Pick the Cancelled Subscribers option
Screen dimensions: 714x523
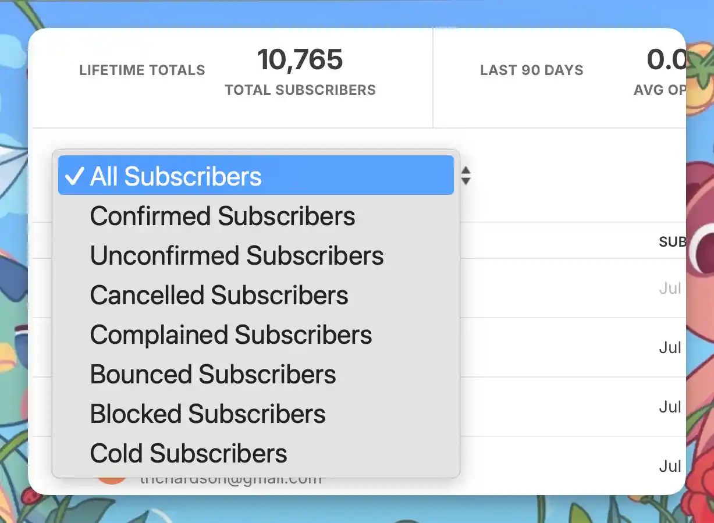point(219,296)
